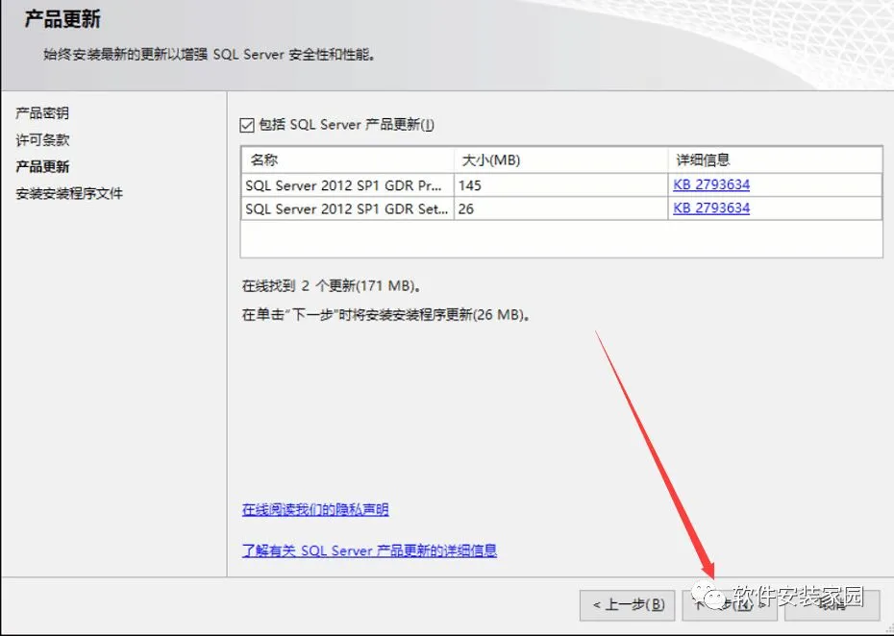Viewport: 894px width, 636px height.
Task: Select the 产品密钥 step in sidebar
Action: coord(42,112)
